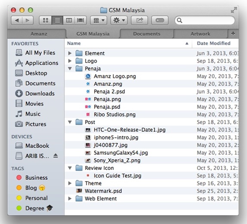
Task: Open Pictures in the sidebar
Action: coord(31,124)
